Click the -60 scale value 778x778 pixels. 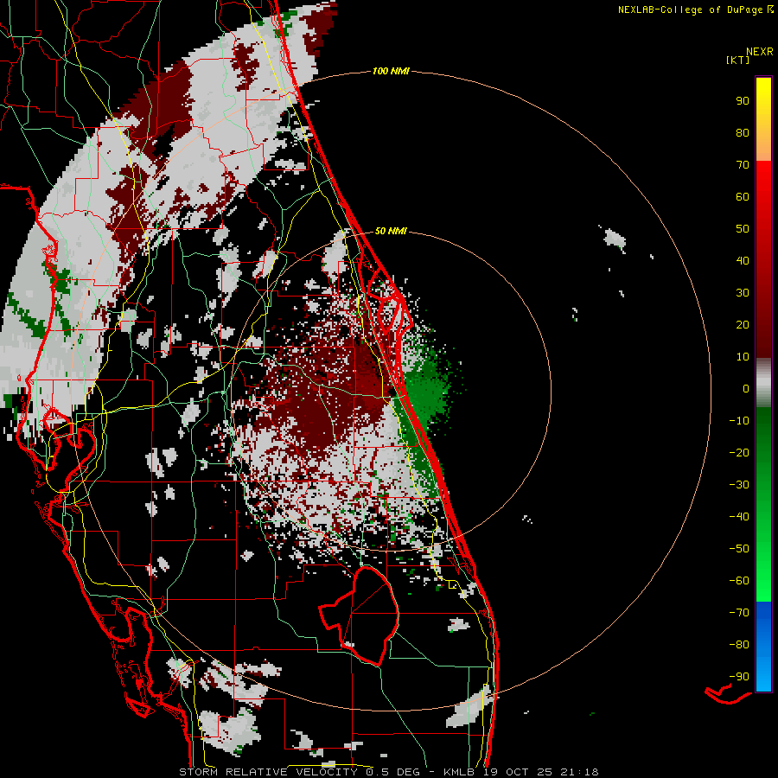tap(739, 581)
